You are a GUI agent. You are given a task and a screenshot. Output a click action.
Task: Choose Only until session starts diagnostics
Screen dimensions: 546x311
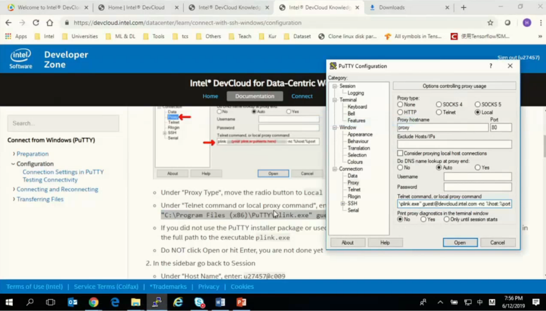[x=447, y=220]
